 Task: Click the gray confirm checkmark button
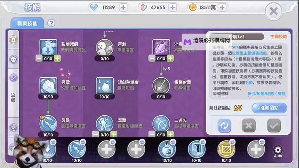click(274, 126)
